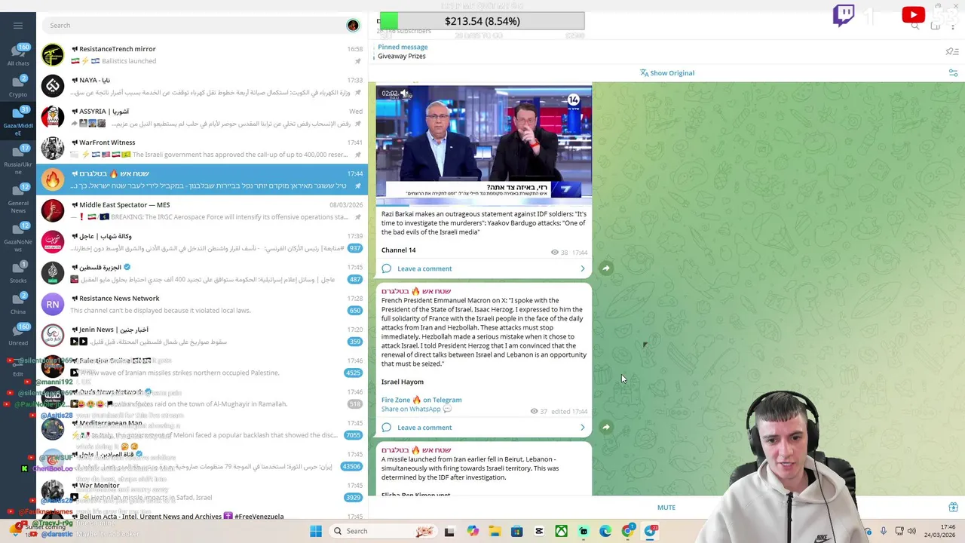
Task: Open the War Monitor chat
Action: point(202,491)
